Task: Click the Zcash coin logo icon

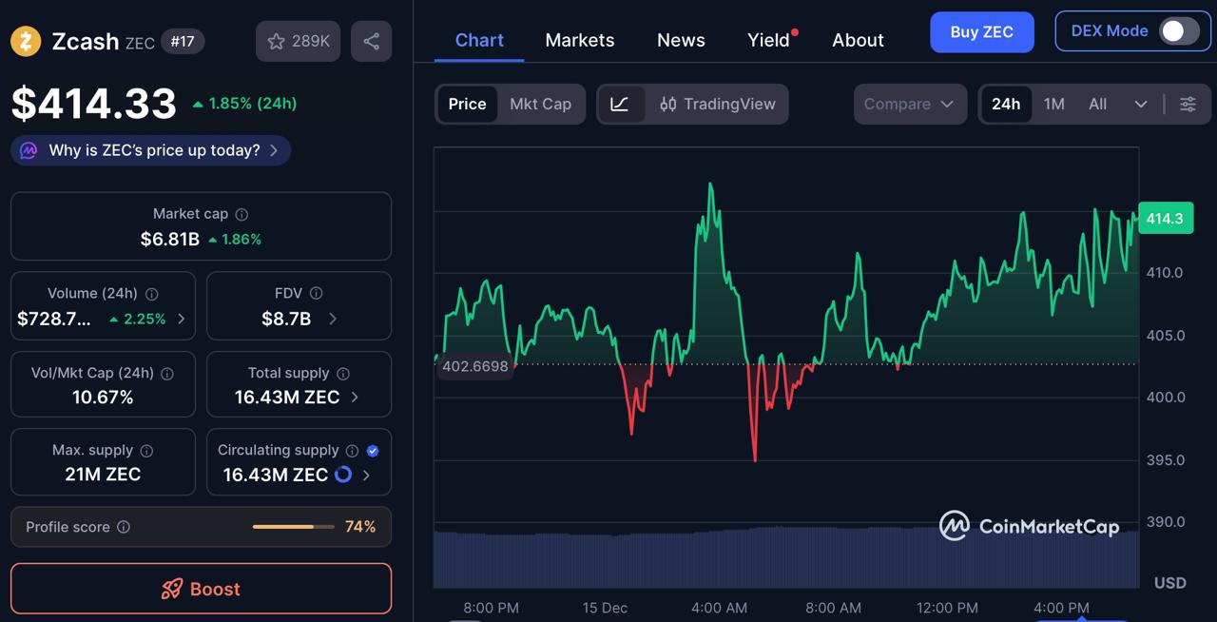Action: coord(26,41)
